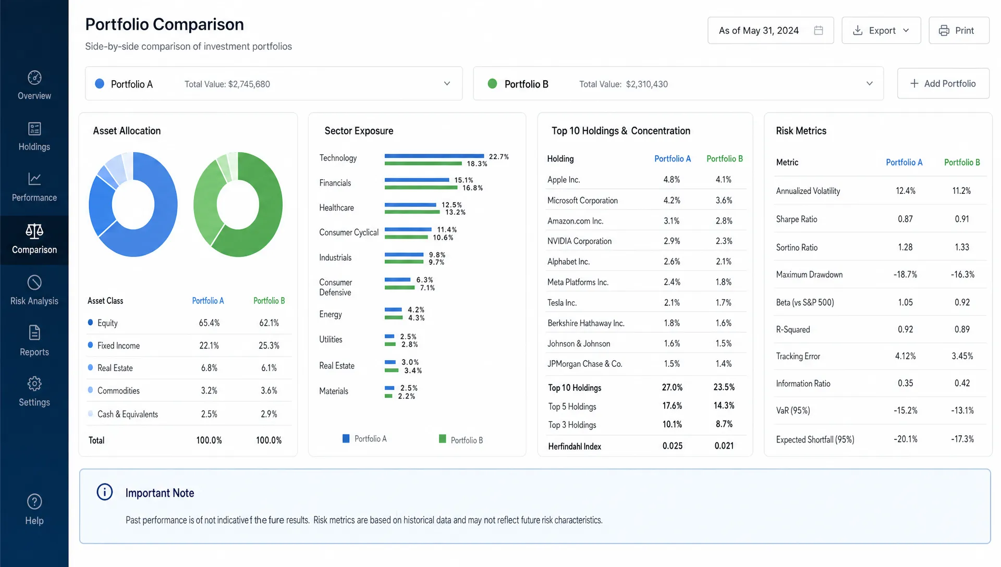Image resolution: width=1001 pixels, height=567 pixels.
Task: Click the Holdings list icon
Action: pos(34,129)
